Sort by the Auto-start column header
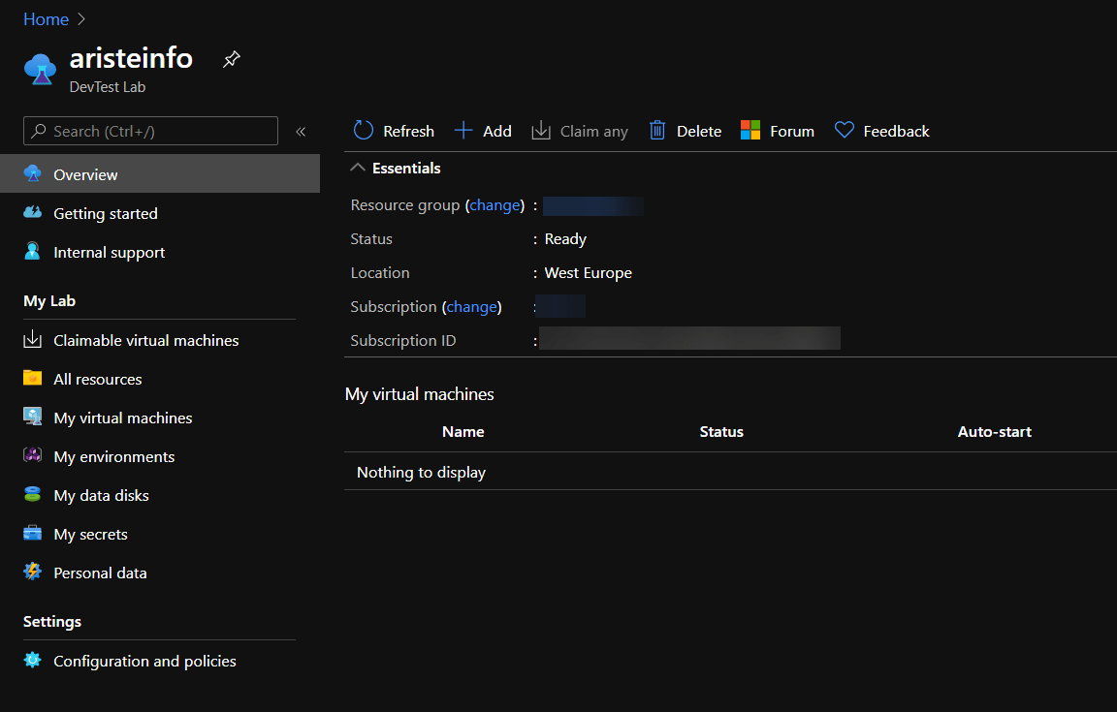 [994, 431]
